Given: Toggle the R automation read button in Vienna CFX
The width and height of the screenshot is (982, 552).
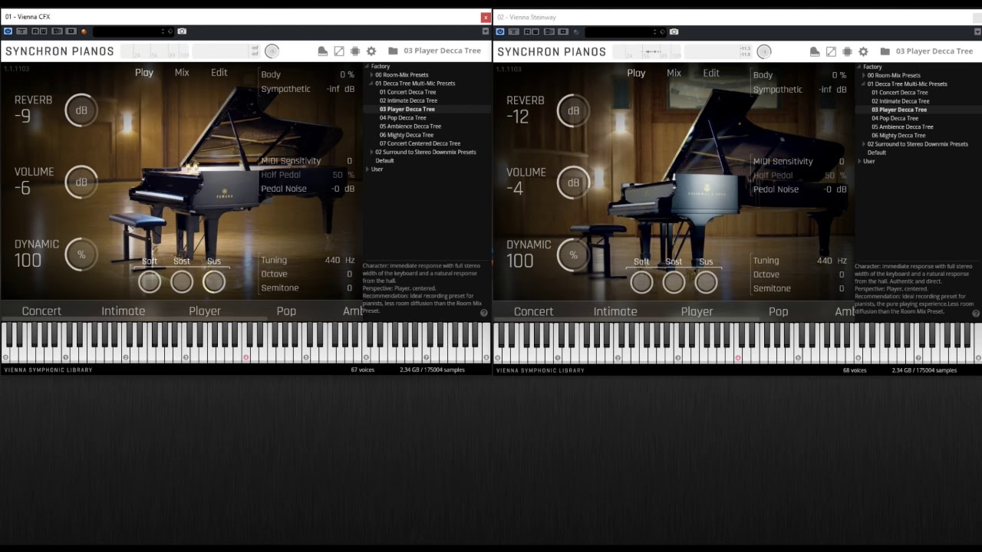Looking at the screenshot, I should pyautogui.click(x=35, y=31).
